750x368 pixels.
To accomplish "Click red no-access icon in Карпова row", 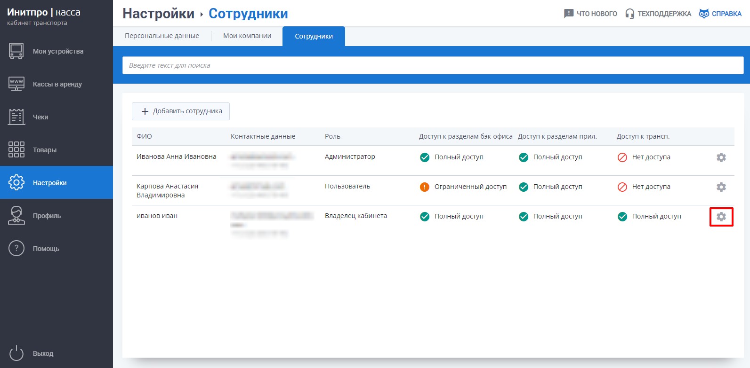I will click(x=622, y=187).
